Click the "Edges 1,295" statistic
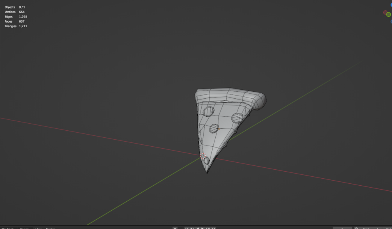This screenshot has width=392, height=229. [x=16, y=17]
